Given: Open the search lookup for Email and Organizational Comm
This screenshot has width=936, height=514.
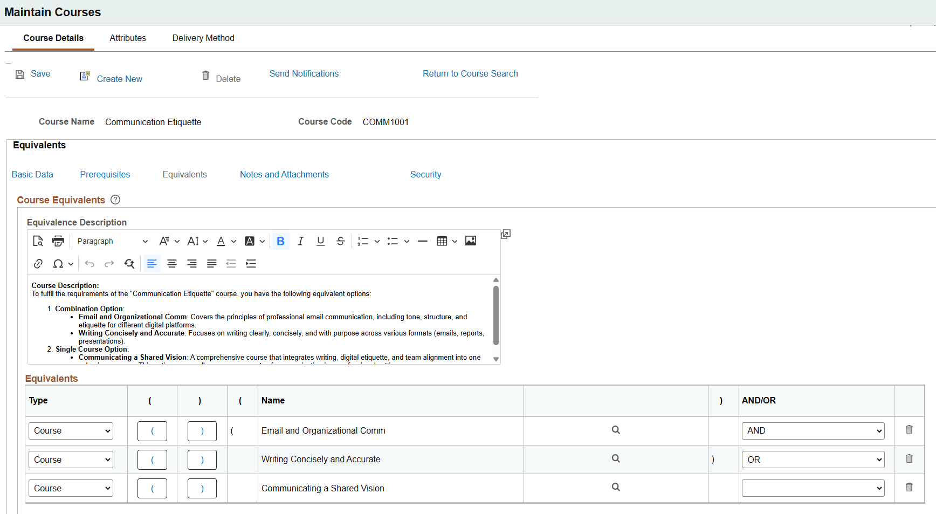Looking at the screenshot, I should click(x=616, y=430).
